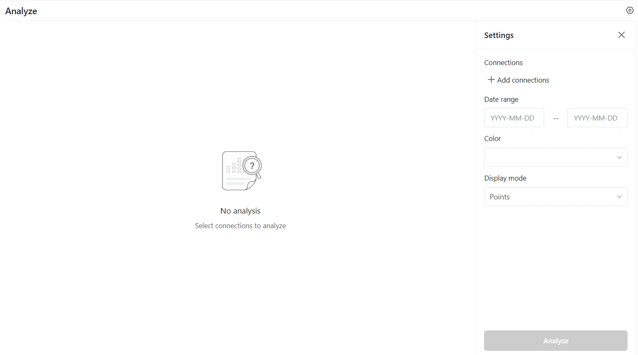Open the Color dropdown
638x355 pixels.
[555, 157]
